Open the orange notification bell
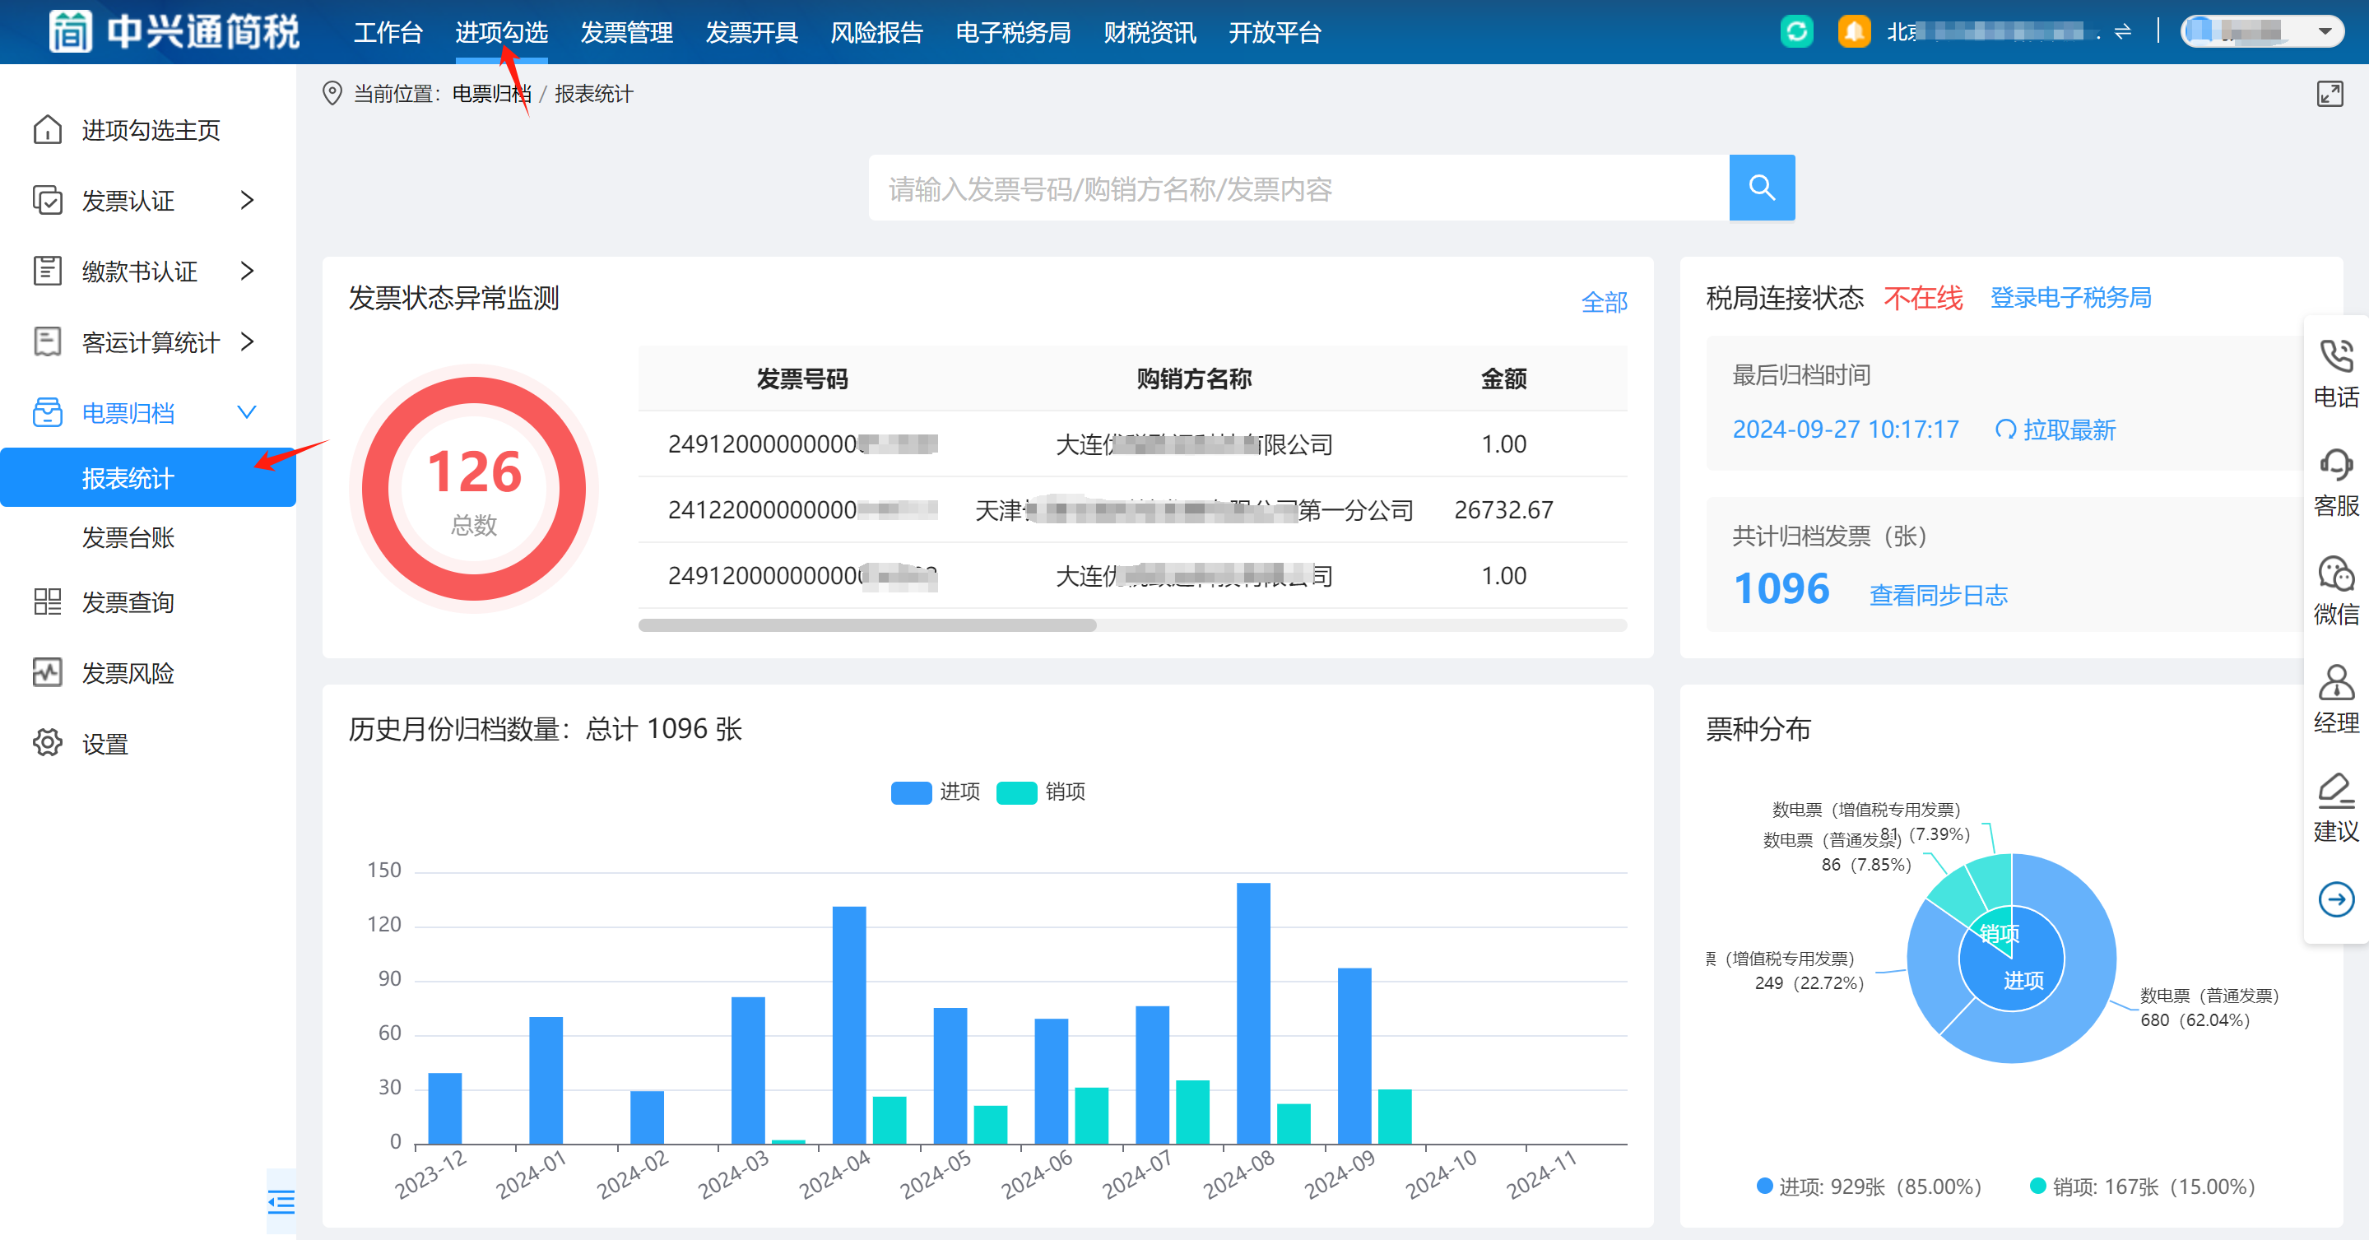Viewport: 2369px width, 1240px height. (1853, 31)
